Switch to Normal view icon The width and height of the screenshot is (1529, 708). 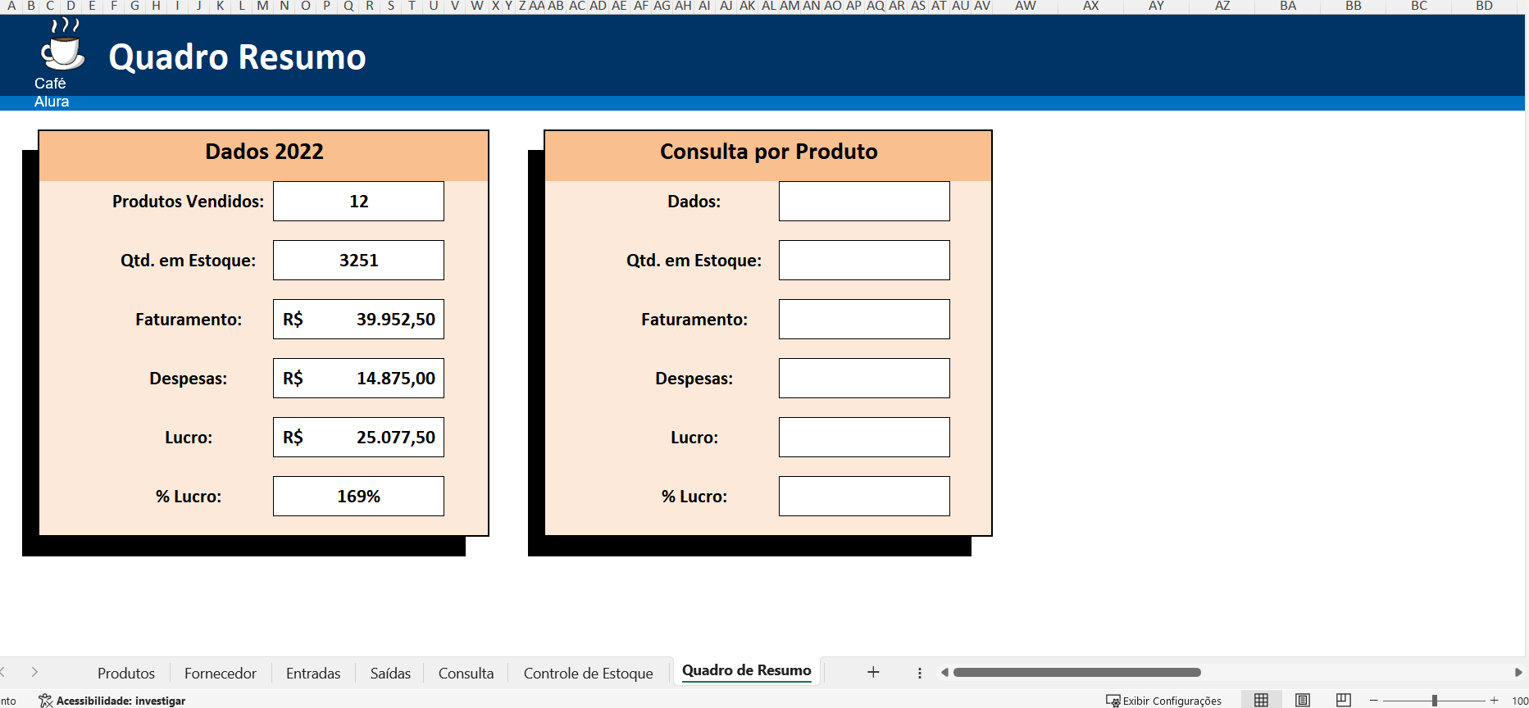tap(1261, 700)
